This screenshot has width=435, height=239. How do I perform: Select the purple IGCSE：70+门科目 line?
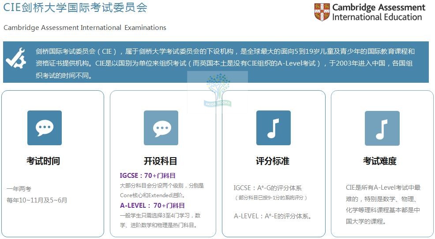[148, 175]
